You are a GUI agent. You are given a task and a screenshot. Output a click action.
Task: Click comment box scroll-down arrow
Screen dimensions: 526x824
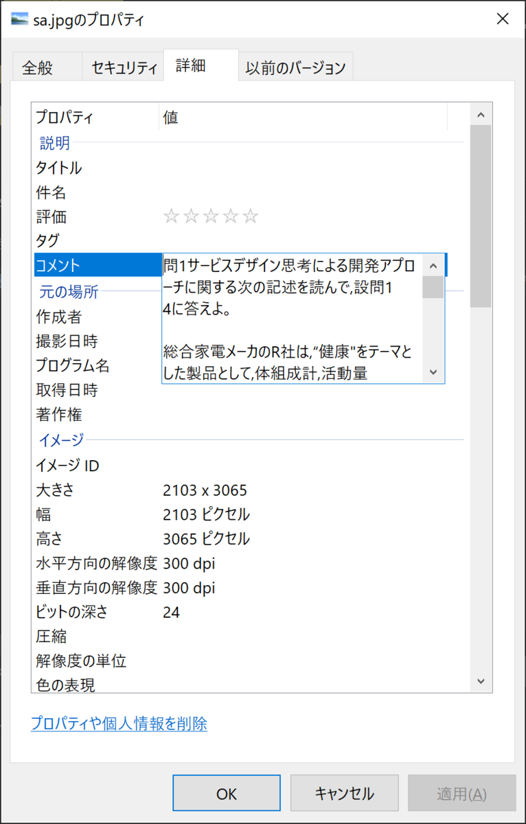tap(433, 371)
